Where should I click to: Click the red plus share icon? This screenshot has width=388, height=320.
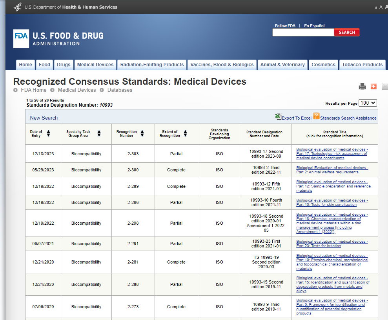pyautogui.click(x=373, y=86)
